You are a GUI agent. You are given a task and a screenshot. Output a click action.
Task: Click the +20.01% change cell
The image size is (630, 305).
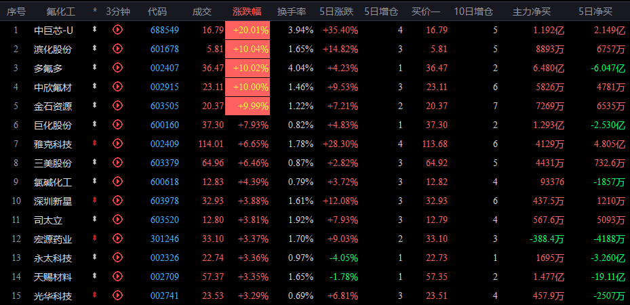click(x=248, y=30)
